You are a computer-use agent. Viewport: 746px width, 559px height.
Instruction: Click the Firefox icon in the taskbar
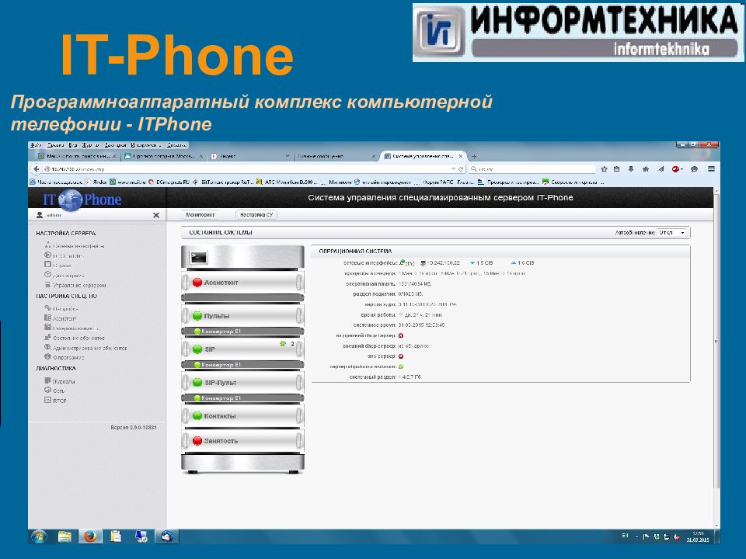pos(90,536)
